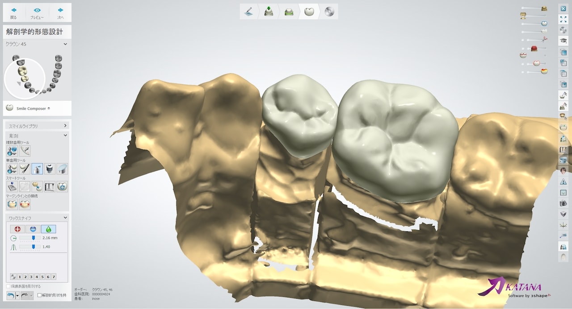572x309 pixels.
Task: Switch to the first workflow step tab
Action: (249, 12)
